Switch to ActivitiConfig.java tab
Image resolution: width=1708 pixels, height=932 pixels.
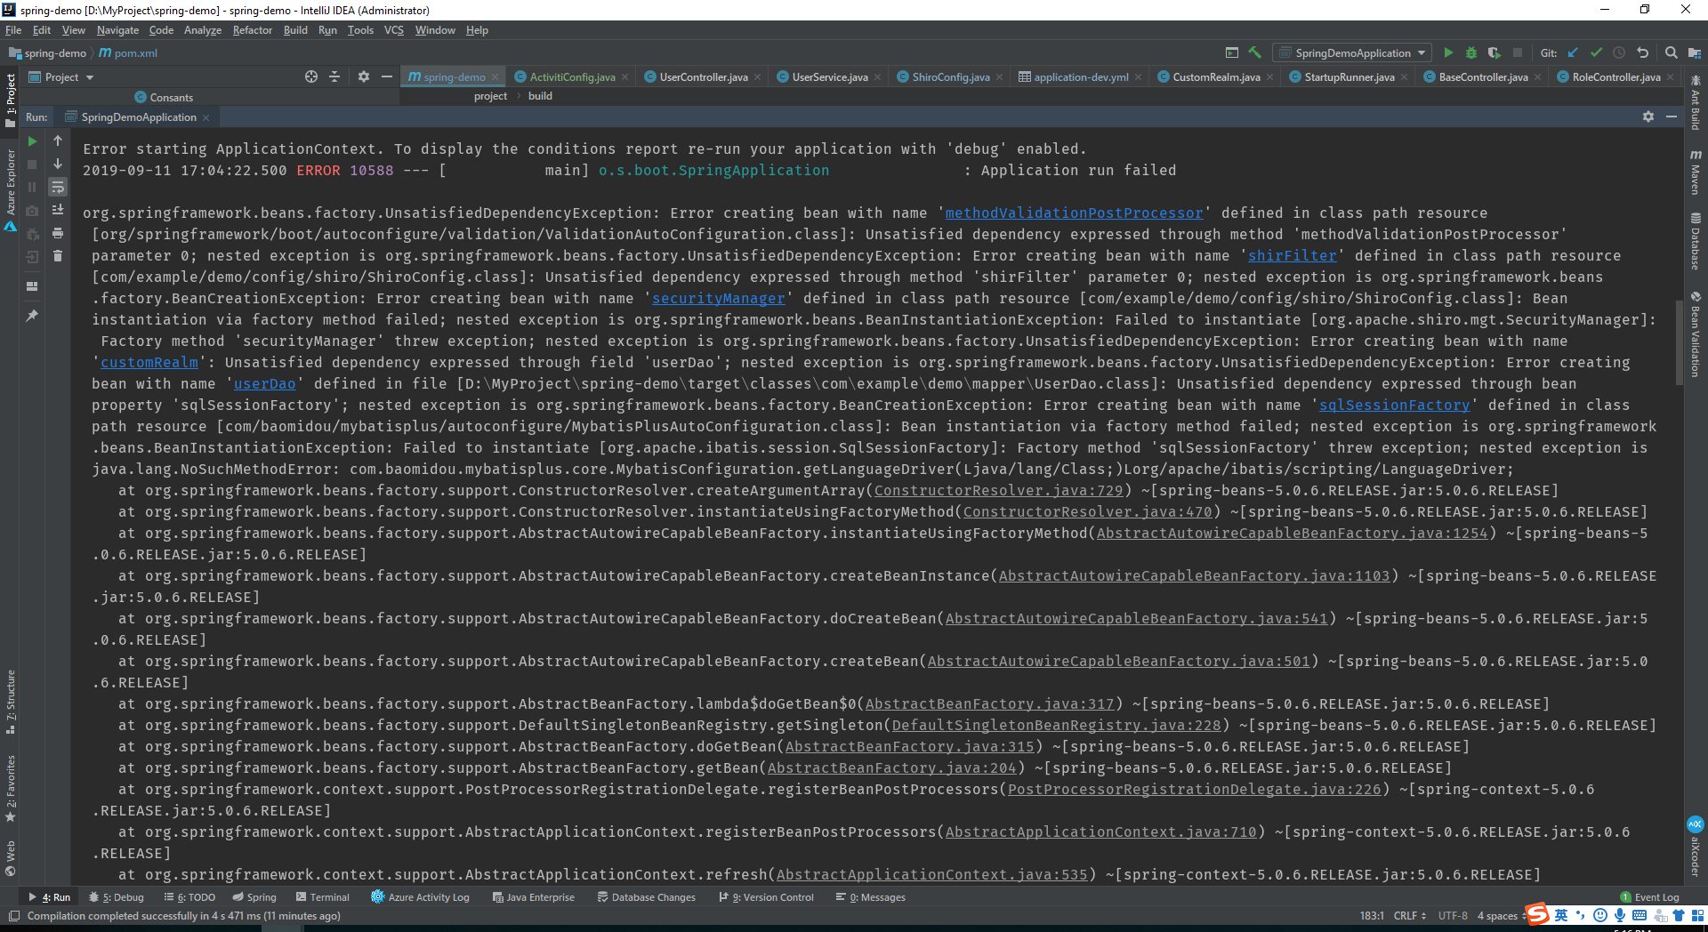(572, 77)
